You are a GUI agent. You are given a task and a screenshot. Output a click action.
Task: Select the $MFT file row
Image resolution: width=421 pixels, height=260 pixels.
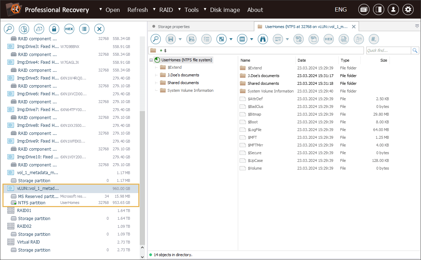(x=314, y=137)
